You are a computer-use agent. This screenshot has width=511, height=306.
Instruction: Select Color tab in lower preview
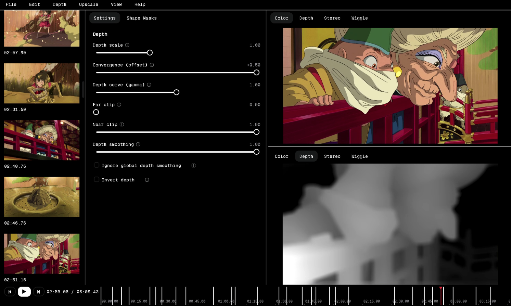point(282,156)
